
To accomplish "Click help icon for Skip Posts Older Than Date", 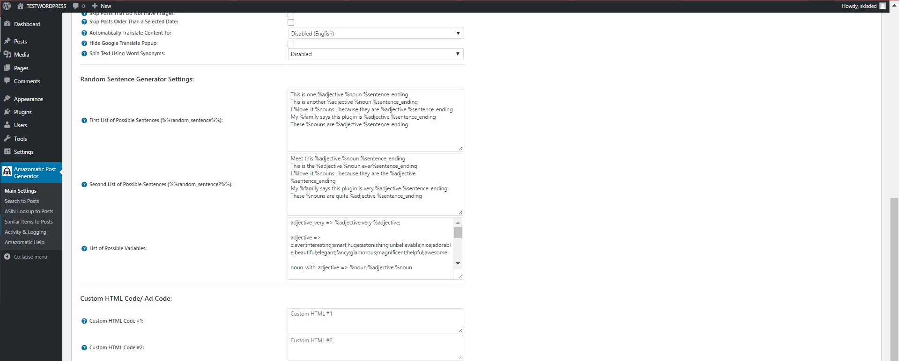I will pos(84,22).
